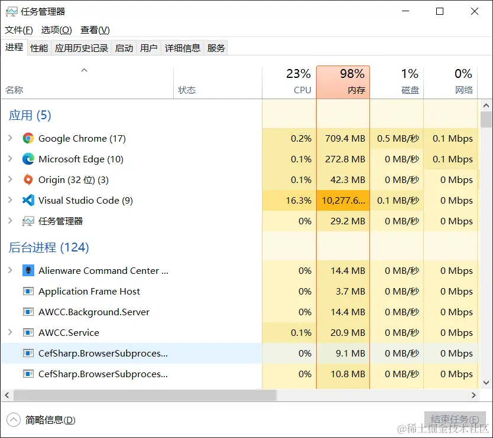Expand the Microsoft Edge process group

(x=10, y=159)
